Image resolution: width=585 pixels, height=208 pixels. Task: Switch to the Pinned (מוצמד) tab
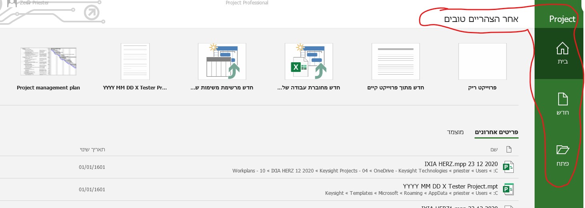[455, 132]
